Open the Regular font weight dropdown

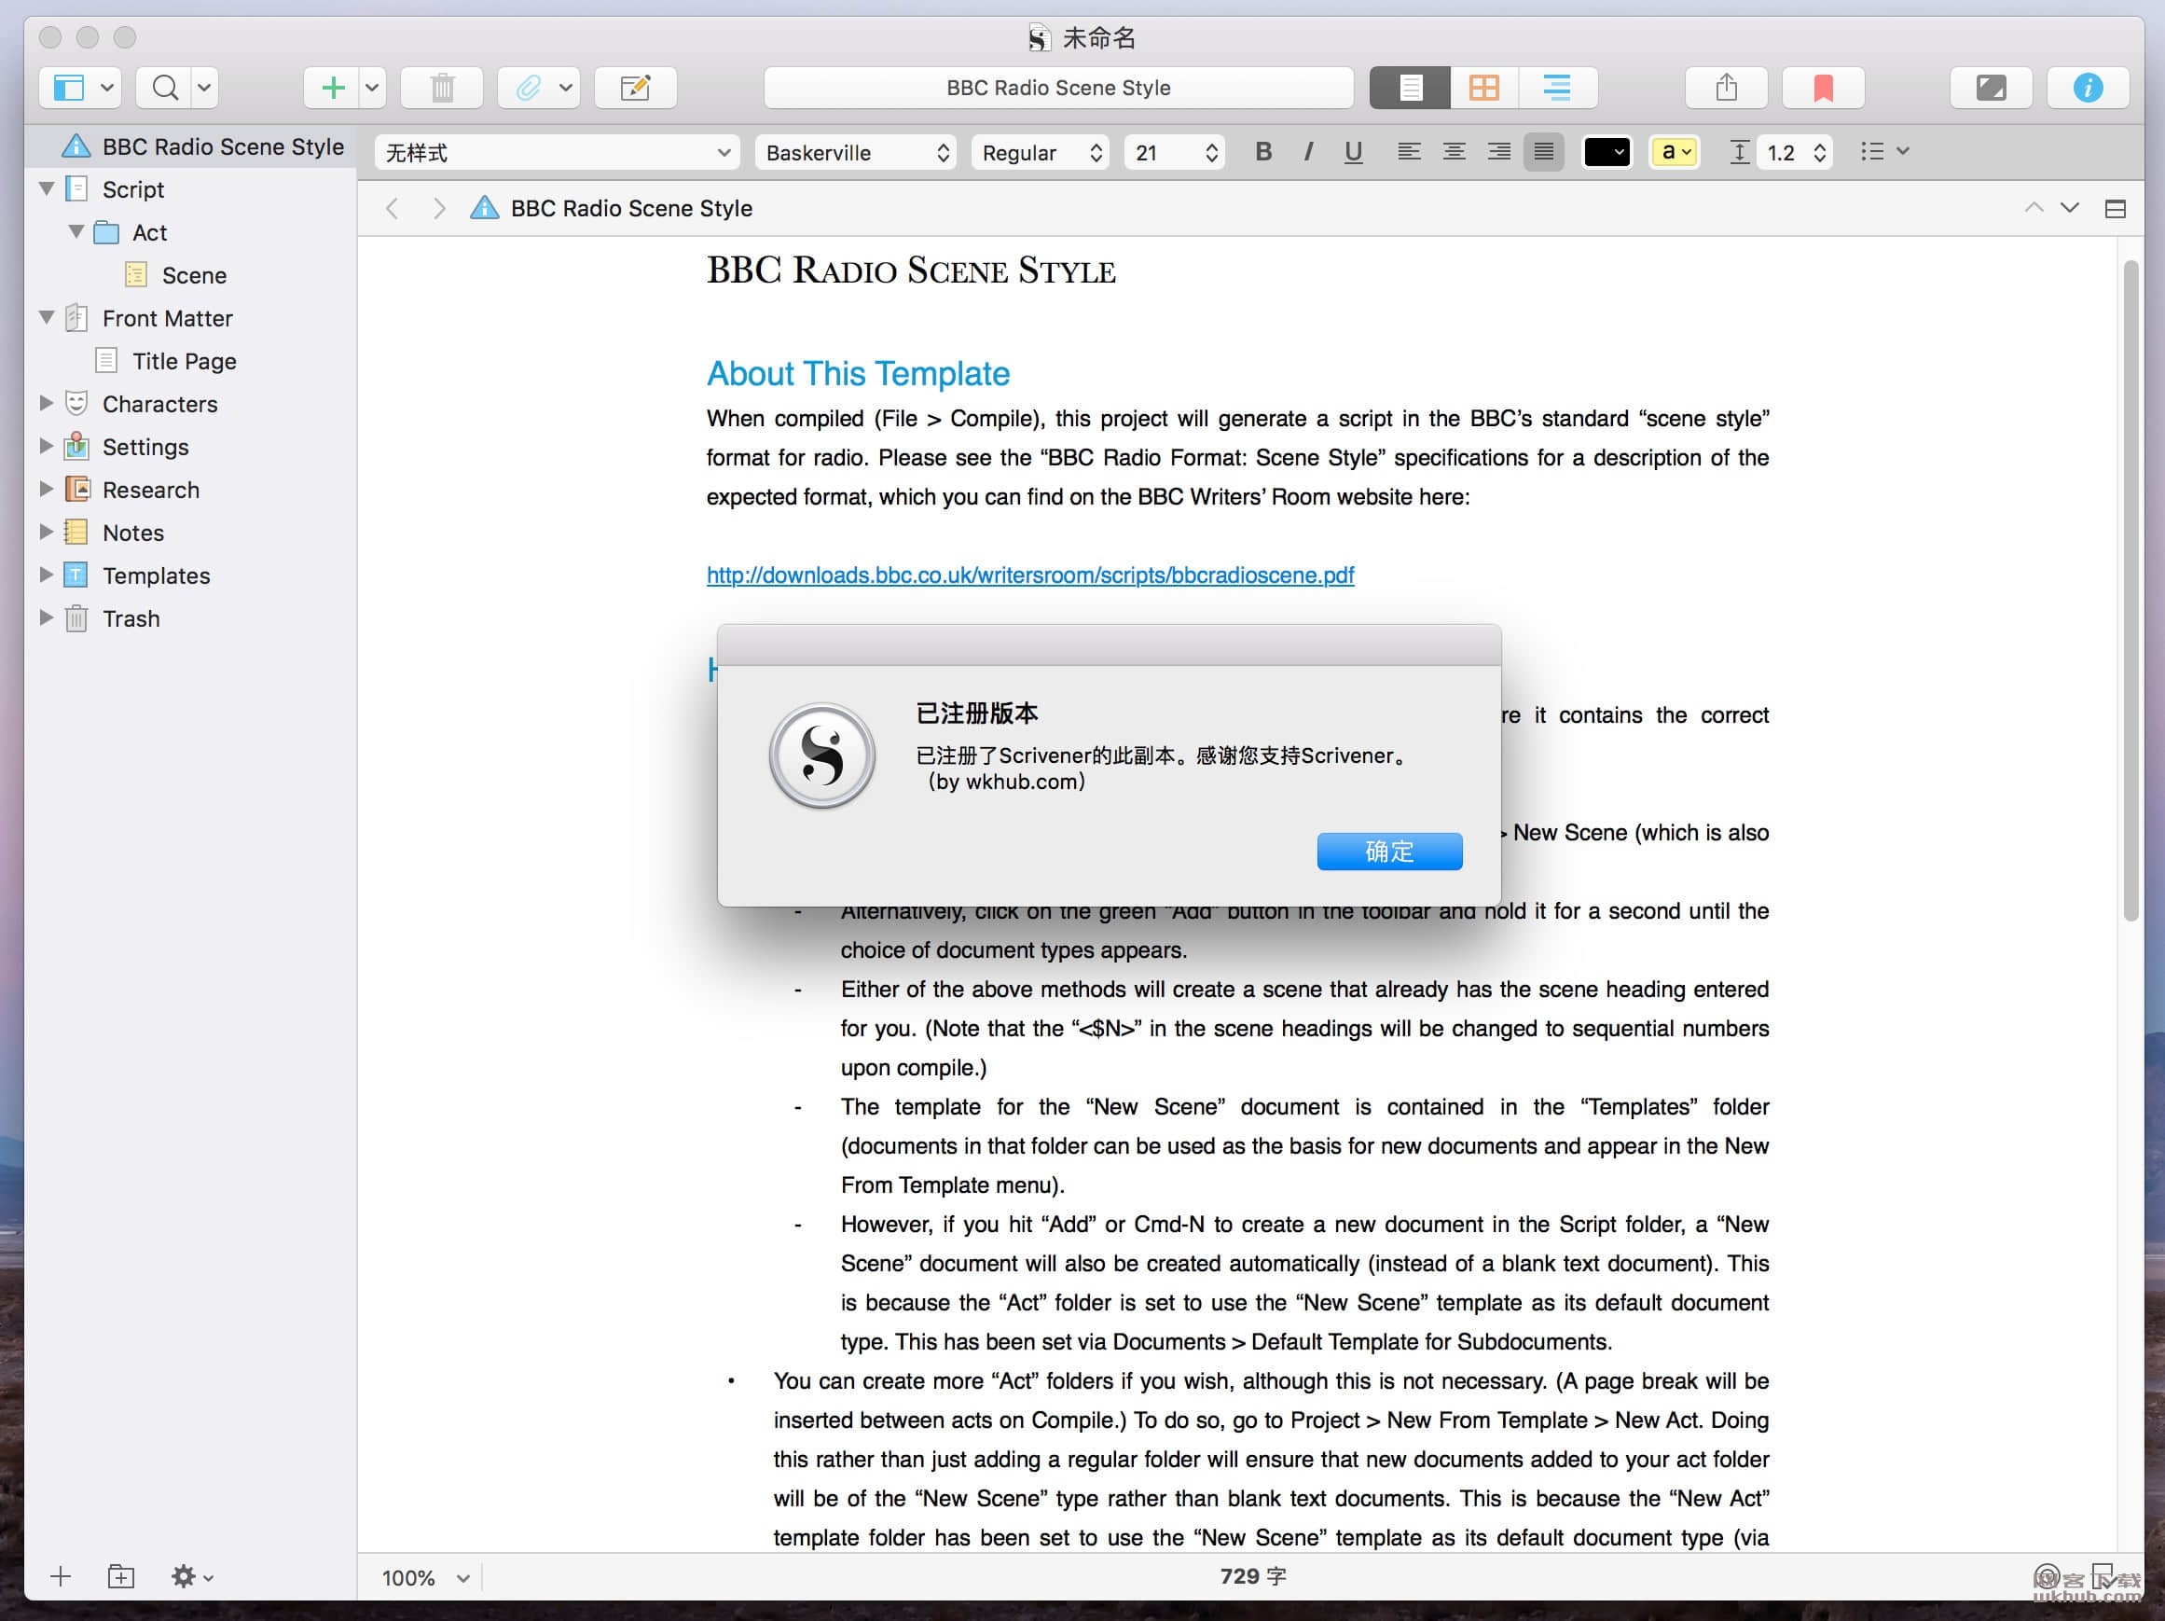1041,153
